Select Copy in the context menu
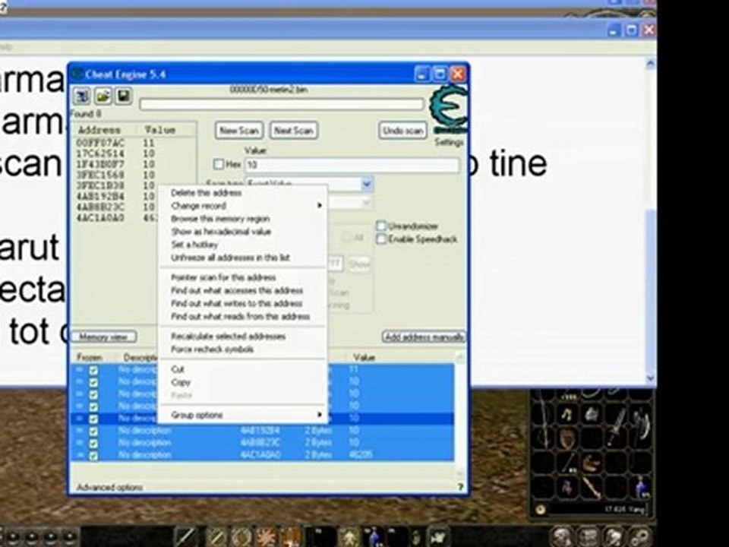729x547 pixels. coord(181,382)
